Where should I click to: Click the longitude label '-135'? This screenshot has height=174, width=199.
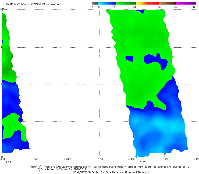click(x=99, y=159)
